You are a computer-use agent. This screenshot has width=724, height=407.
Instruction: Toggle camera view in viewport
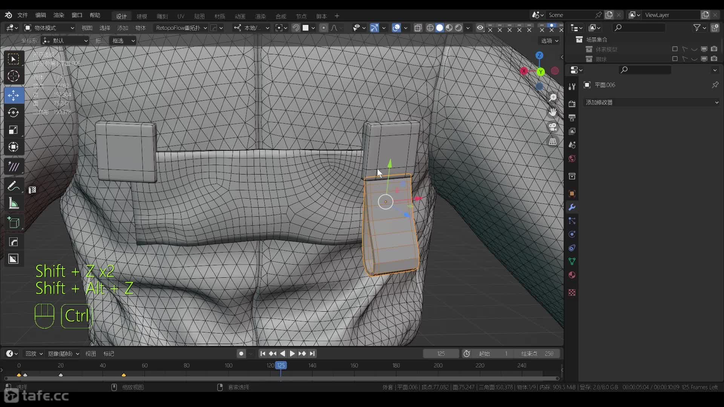[x=553, y=127]
